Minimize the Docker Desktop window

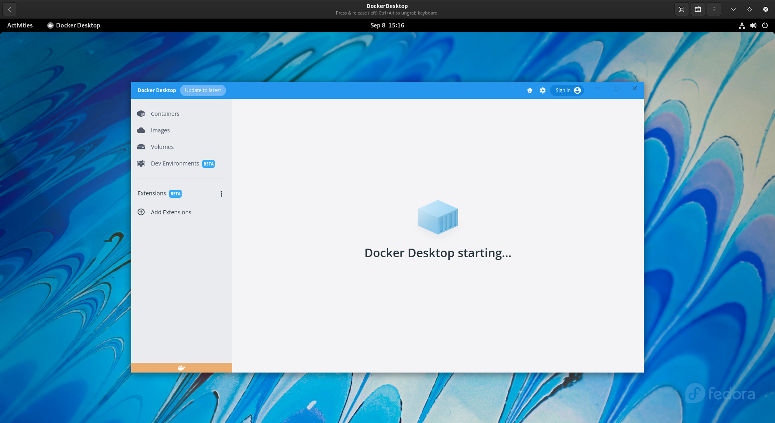[597, 88]
